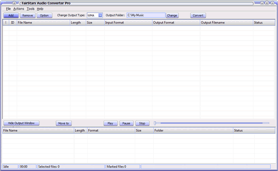
Task: Click output window Length header
Action: point(81,130)
